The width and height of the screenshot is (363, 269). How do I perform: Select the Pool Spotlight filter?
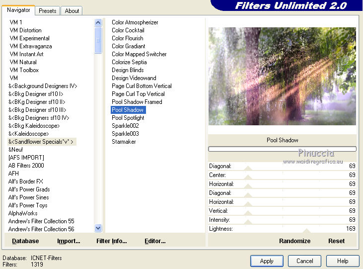[x=128, y=118]
